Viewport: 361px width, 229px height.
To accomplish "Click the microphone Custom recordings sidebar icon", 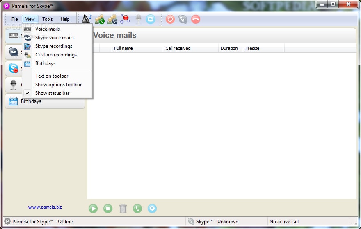I will 14,85.
